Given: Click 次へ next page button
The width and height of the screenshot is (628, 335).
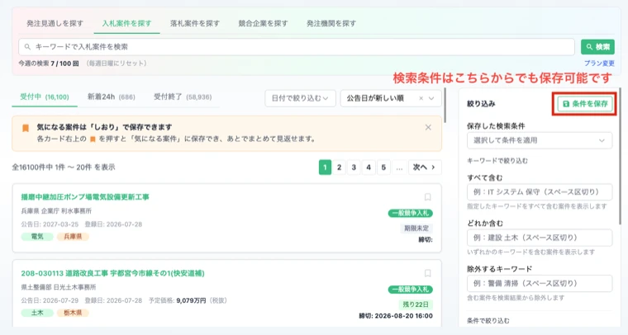Looking at the screenshot, I should [425, 167].
